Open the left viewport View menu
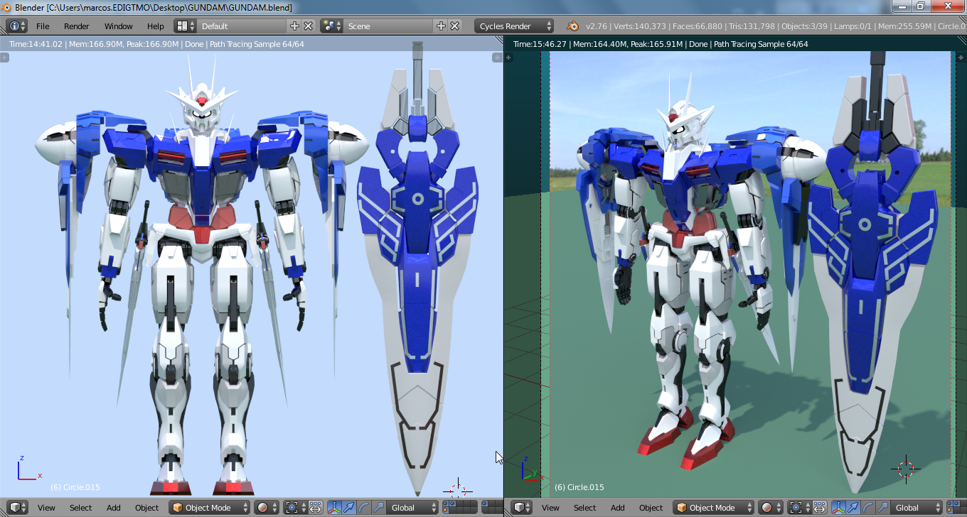 click(x=46, y=508)
